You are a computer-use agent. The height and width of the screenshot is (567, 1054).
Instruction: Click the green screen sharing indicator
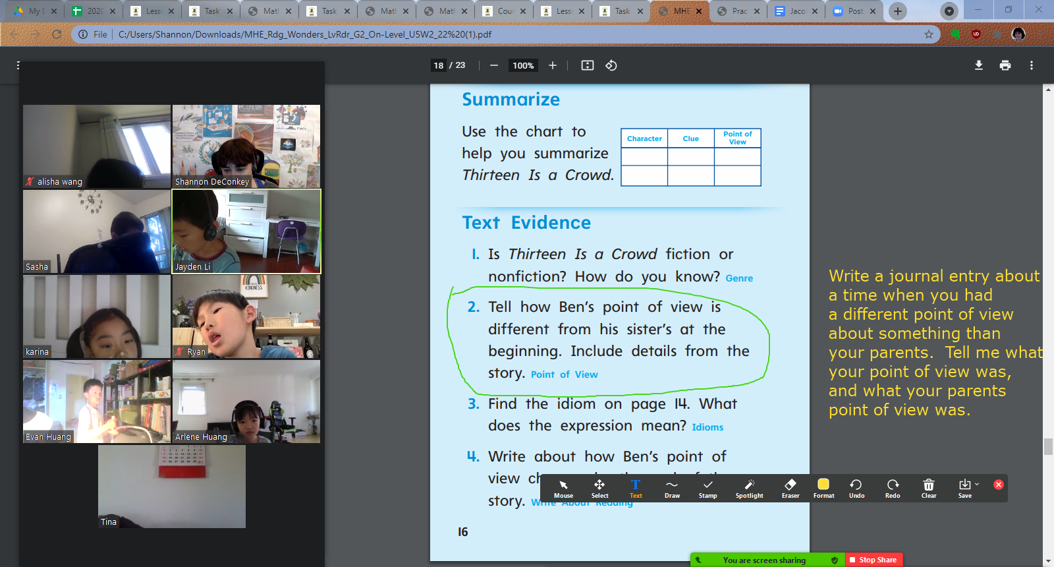coord(767,560)
